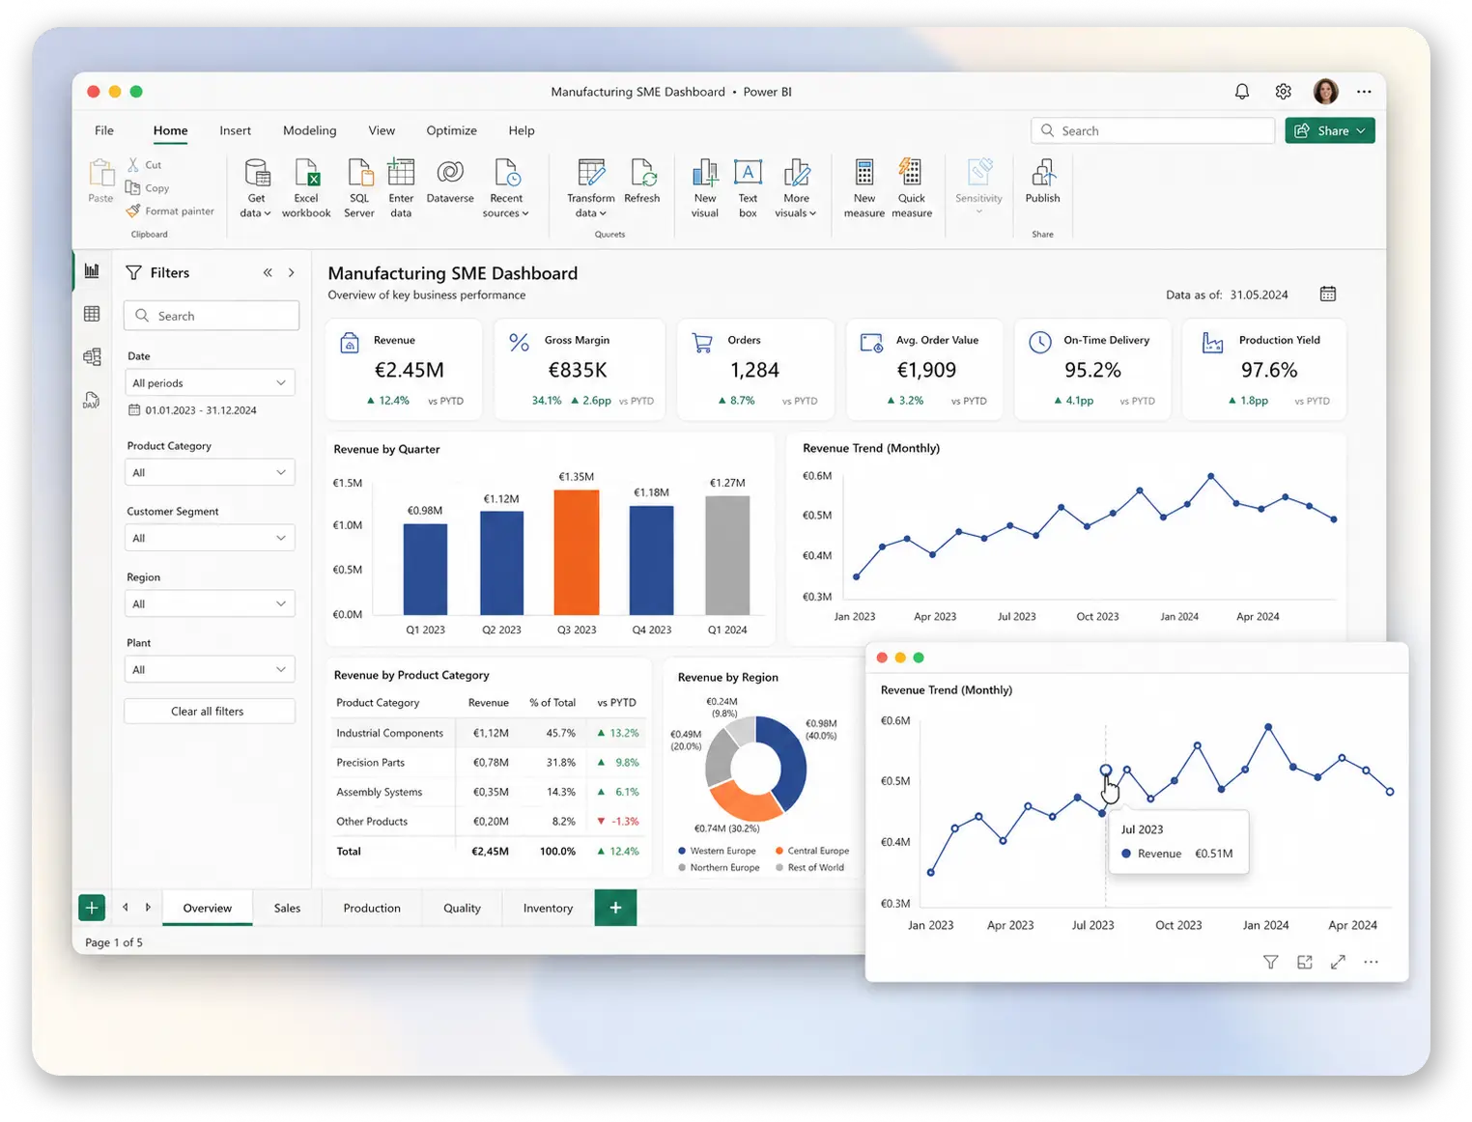Create a New measure
The height and width of the screenshot is (1122, 1472).
pyautogui.click(x=864, y=188)
